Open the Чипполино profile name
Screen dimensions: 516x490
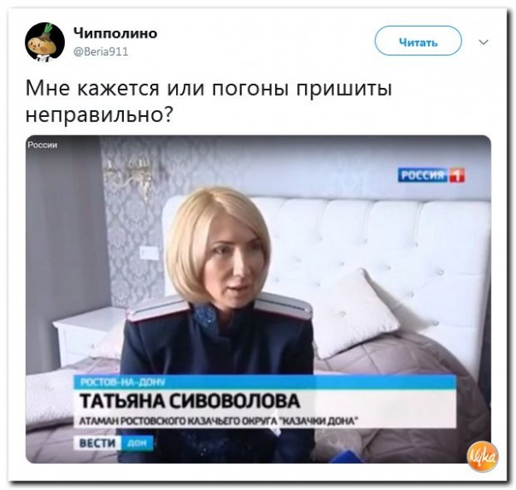point(115,33)
